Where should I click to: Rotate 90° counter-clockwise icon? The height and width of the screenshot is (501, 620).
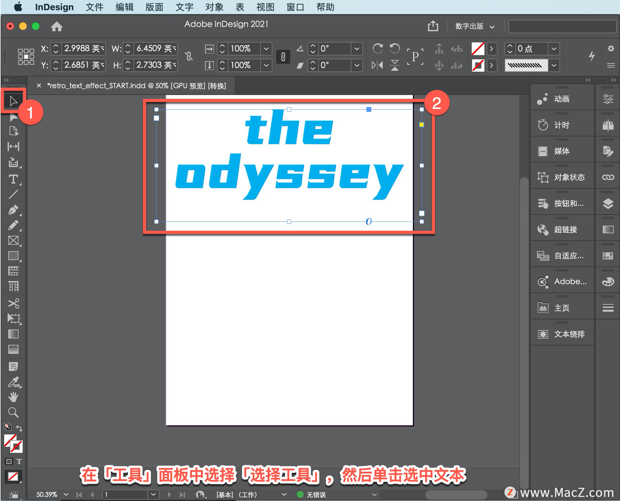click(395, 49)
